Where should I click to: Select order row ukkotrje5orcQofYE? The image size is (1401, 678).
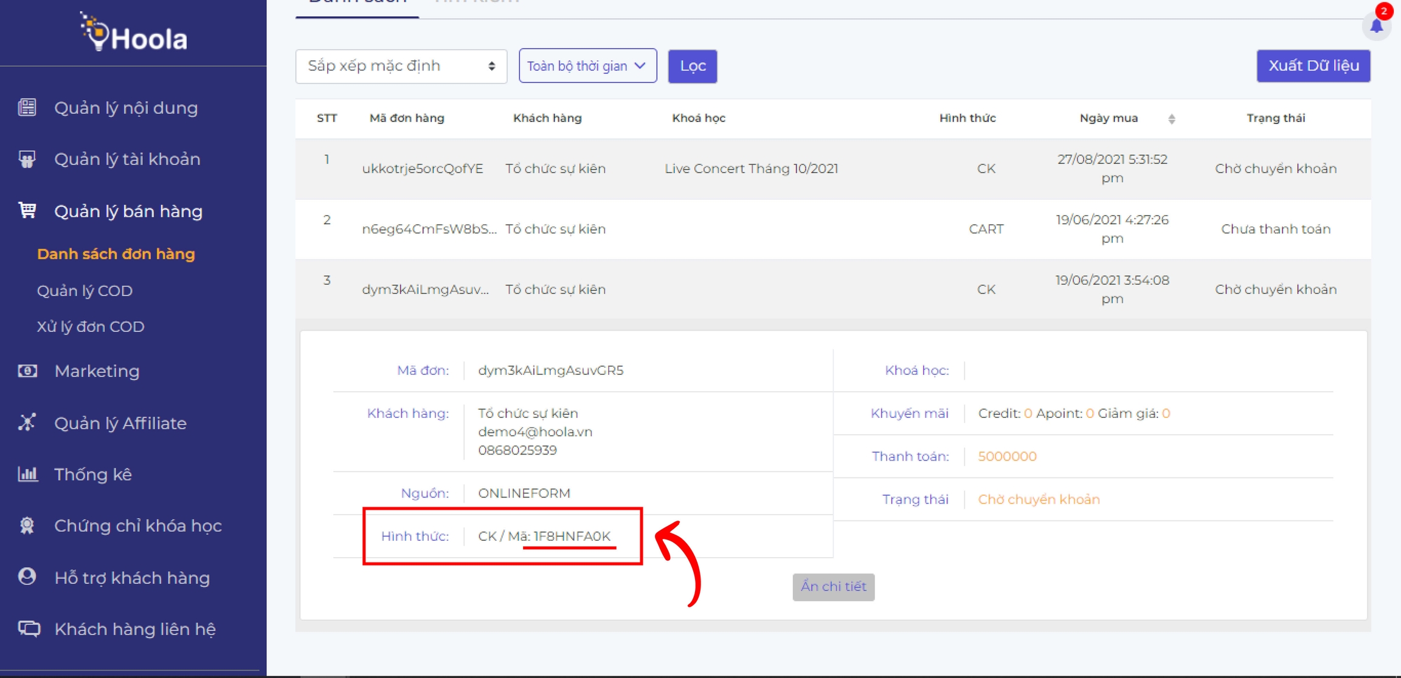point(422,169)
